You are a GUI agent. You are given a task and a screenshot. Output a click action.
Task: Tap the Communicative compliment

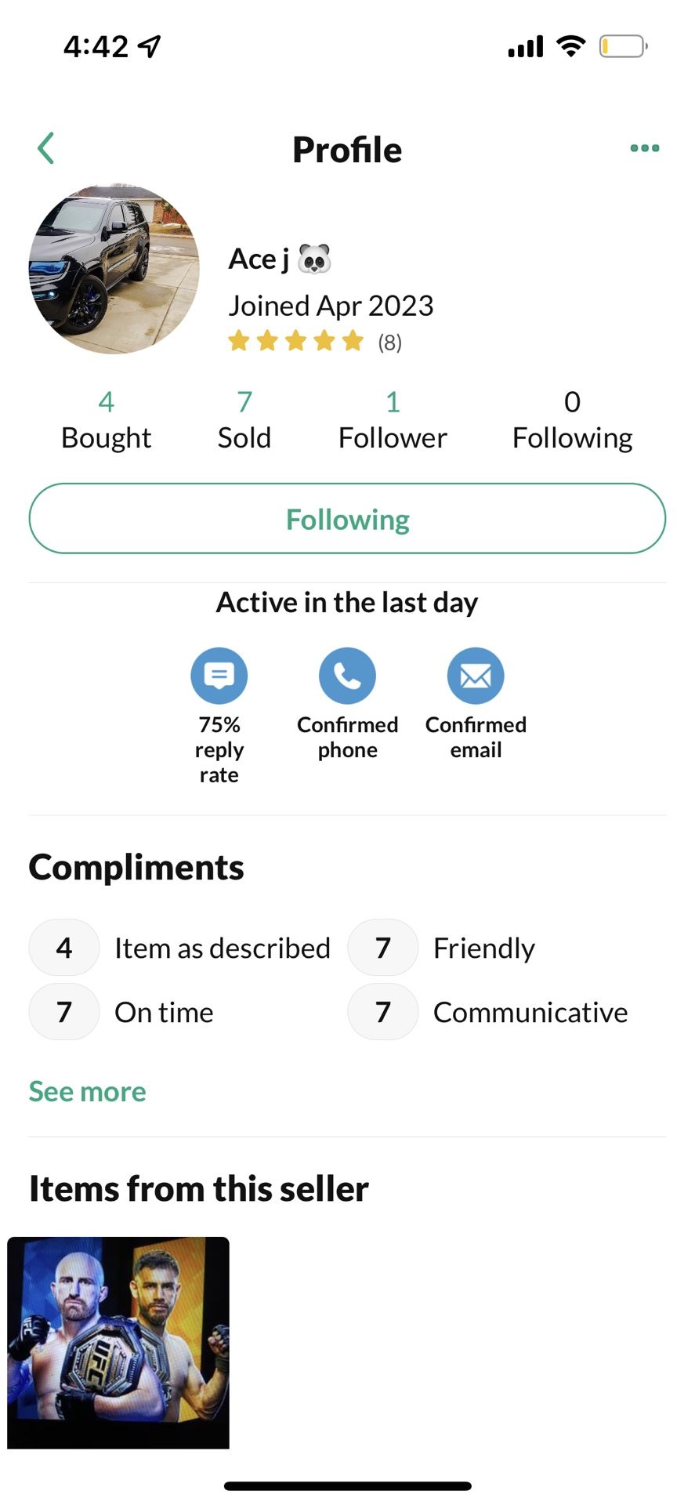pos(530,1013)
